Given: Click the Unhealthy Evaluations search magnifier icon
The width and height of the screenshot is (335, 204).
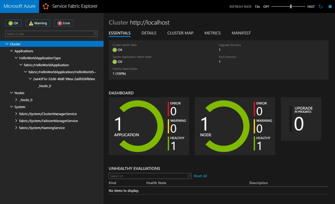Looking at the screenshot, I should (188, 176).
